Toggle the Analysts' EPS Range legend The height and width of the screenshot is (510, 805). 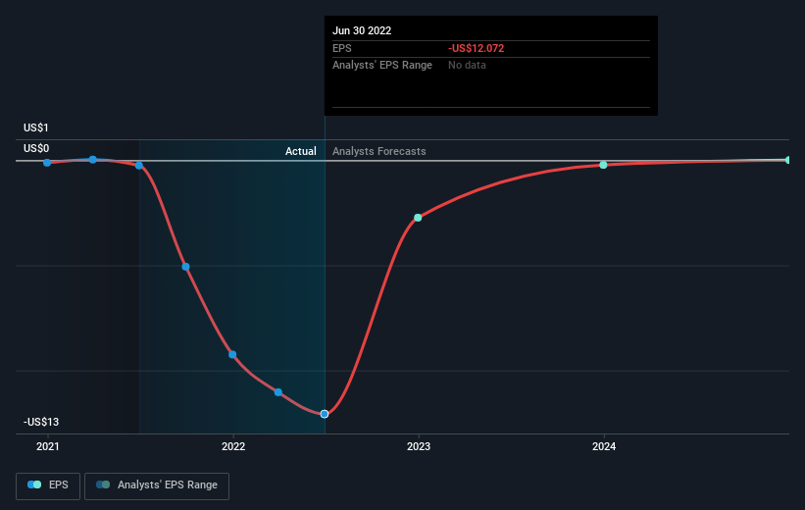(157, 485)
